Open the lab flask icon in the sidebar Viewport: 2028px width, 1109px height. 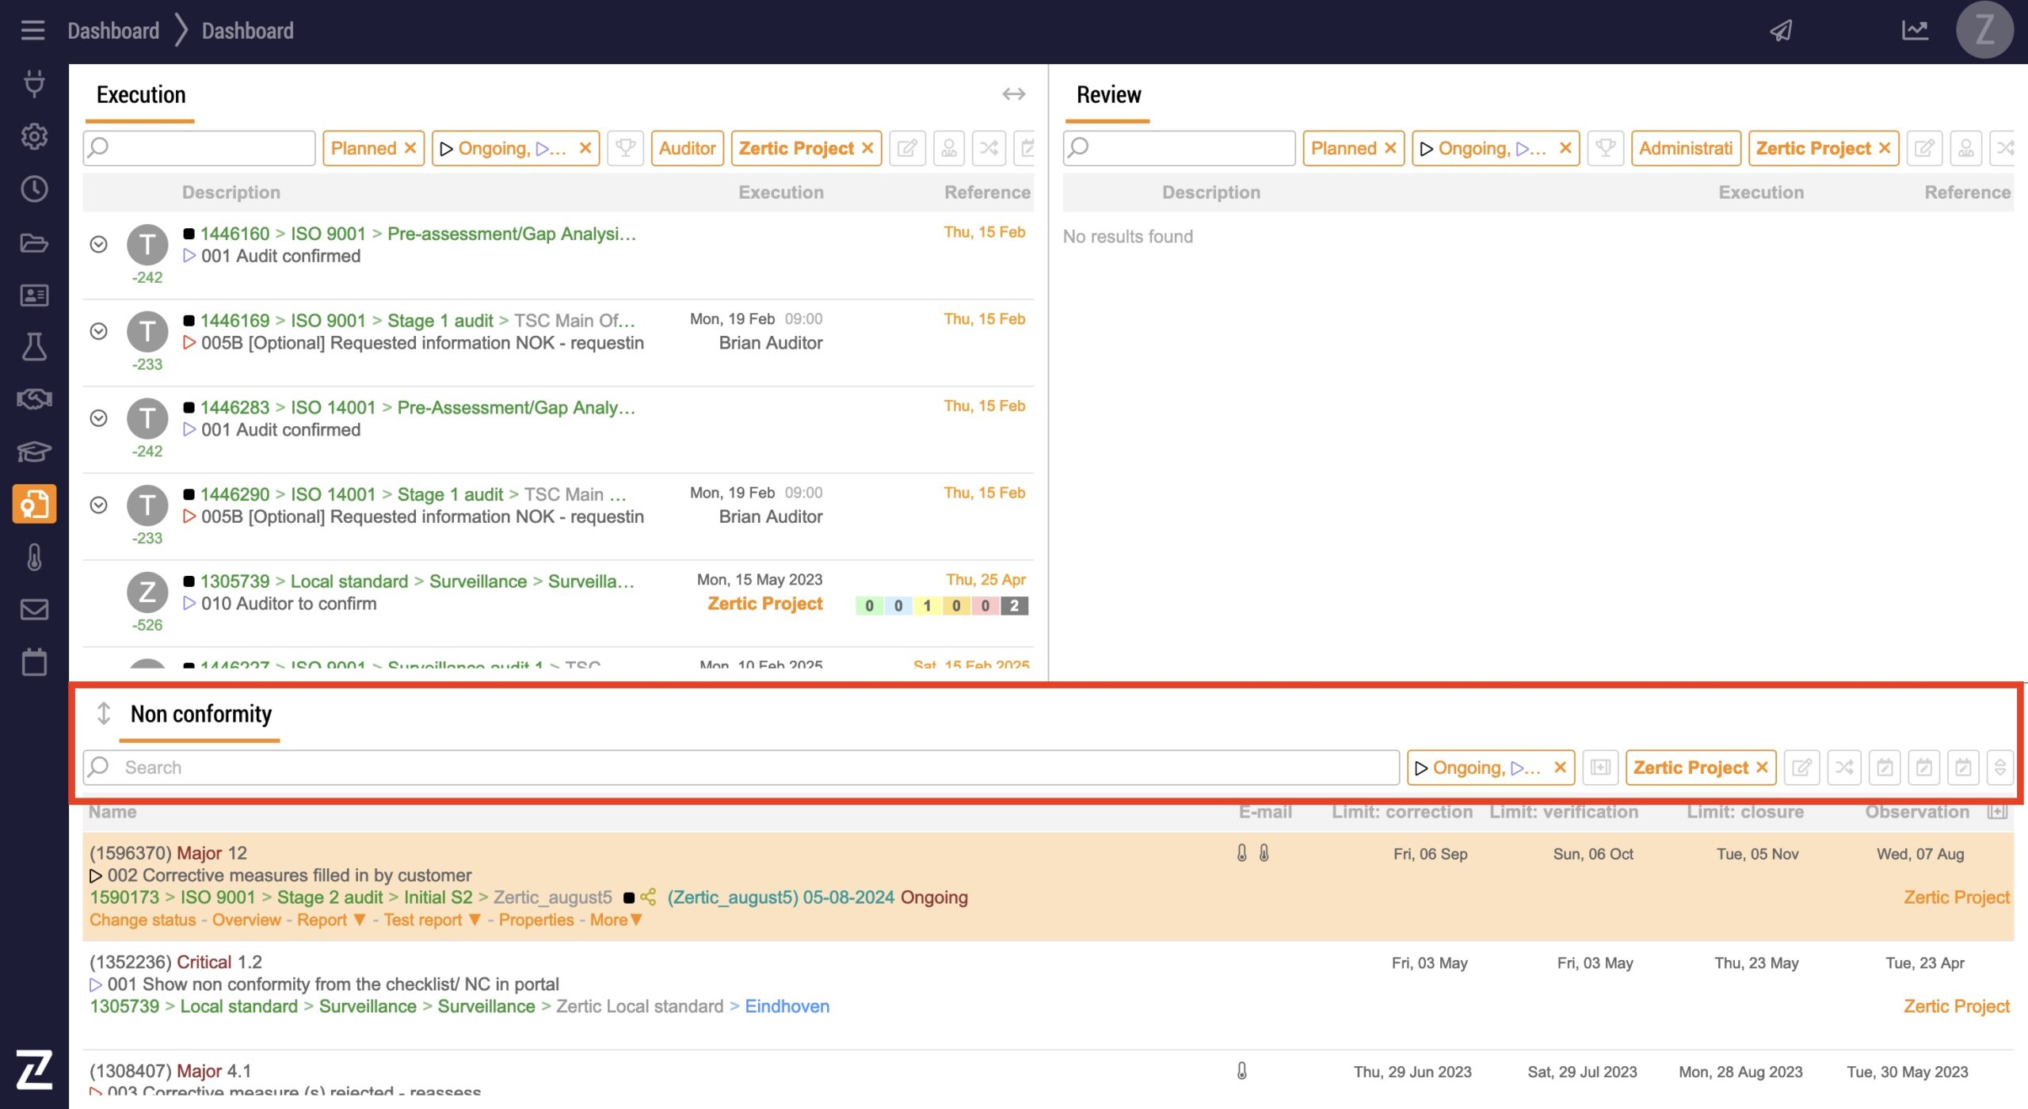coord(34,347)
